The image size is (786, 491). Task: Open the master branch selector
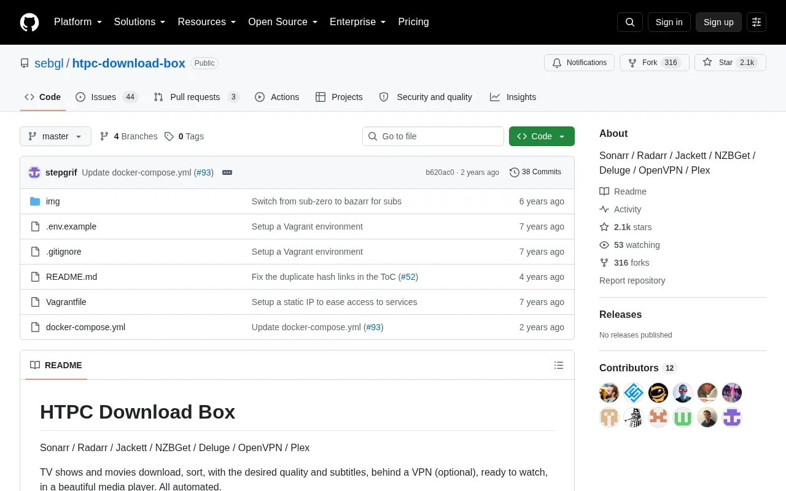coord(55,136)
